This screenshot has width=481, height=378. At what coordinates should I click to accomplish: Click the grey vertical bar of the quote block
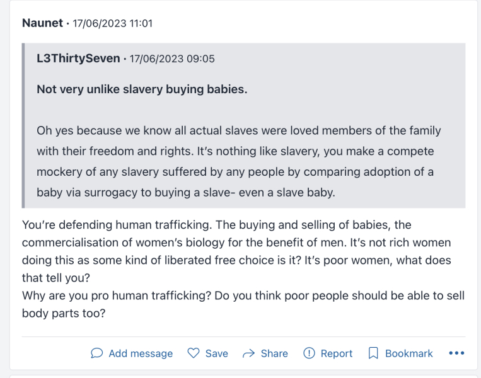point(23,125)
